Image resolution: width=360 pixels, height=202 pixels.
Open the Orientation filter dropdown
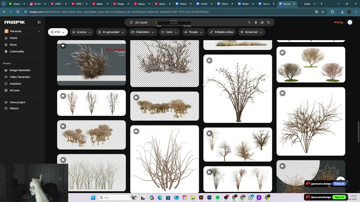click(x=143, y=32)
